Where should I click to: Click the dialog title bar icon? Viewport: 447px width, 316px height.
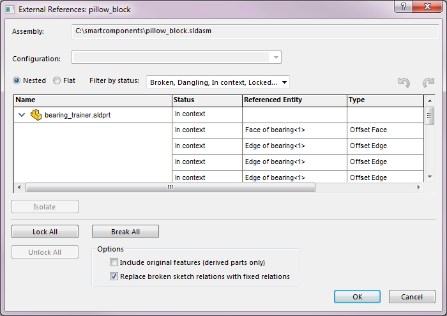(9, 9)
